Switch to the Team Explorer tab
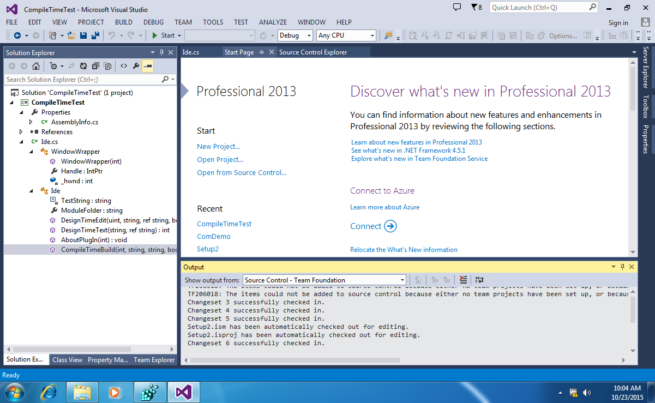This screenshot has height=403, width=655. click(154, 359)
